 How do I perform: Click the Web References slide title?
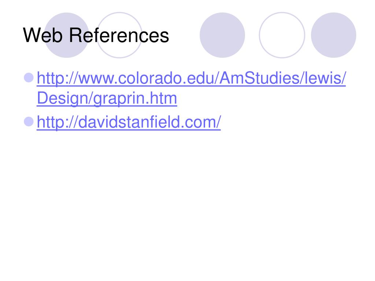click(x=96, y=35)
